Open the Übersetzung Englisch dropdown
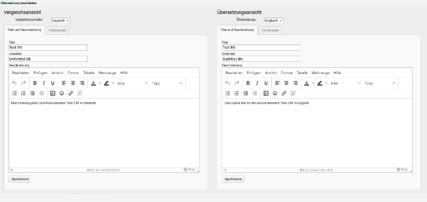427x202 pixels. 273,21
